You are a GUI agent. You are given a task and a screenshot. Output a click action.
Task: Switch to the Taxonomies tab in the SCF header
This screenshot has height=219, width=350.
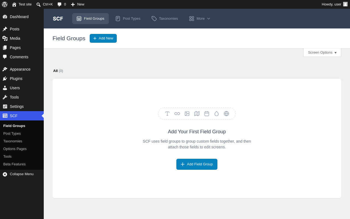tap(165, 19)
